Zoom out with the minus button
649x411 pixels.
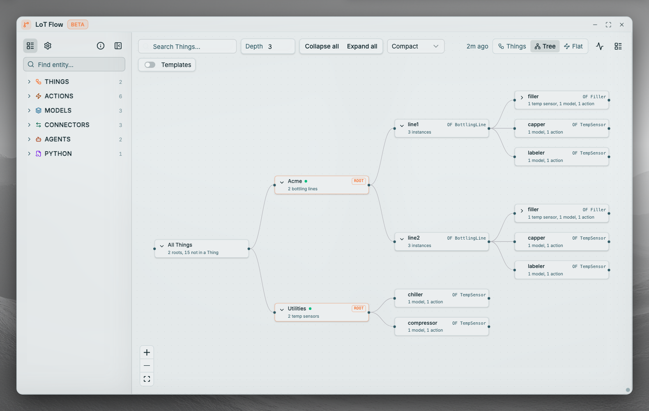[147, 366]
